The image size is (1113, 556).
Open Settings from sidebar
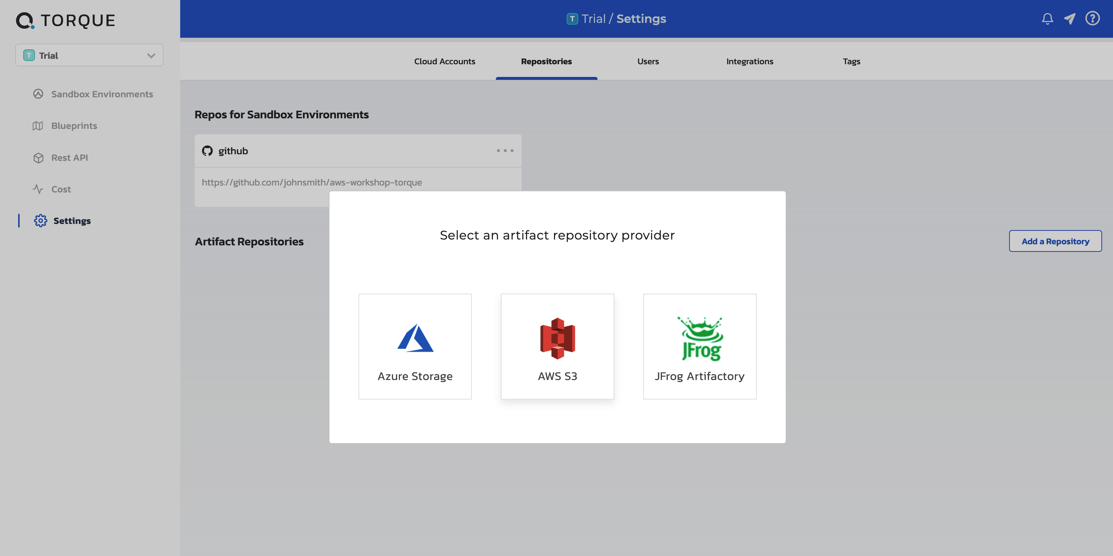point(72,221)
